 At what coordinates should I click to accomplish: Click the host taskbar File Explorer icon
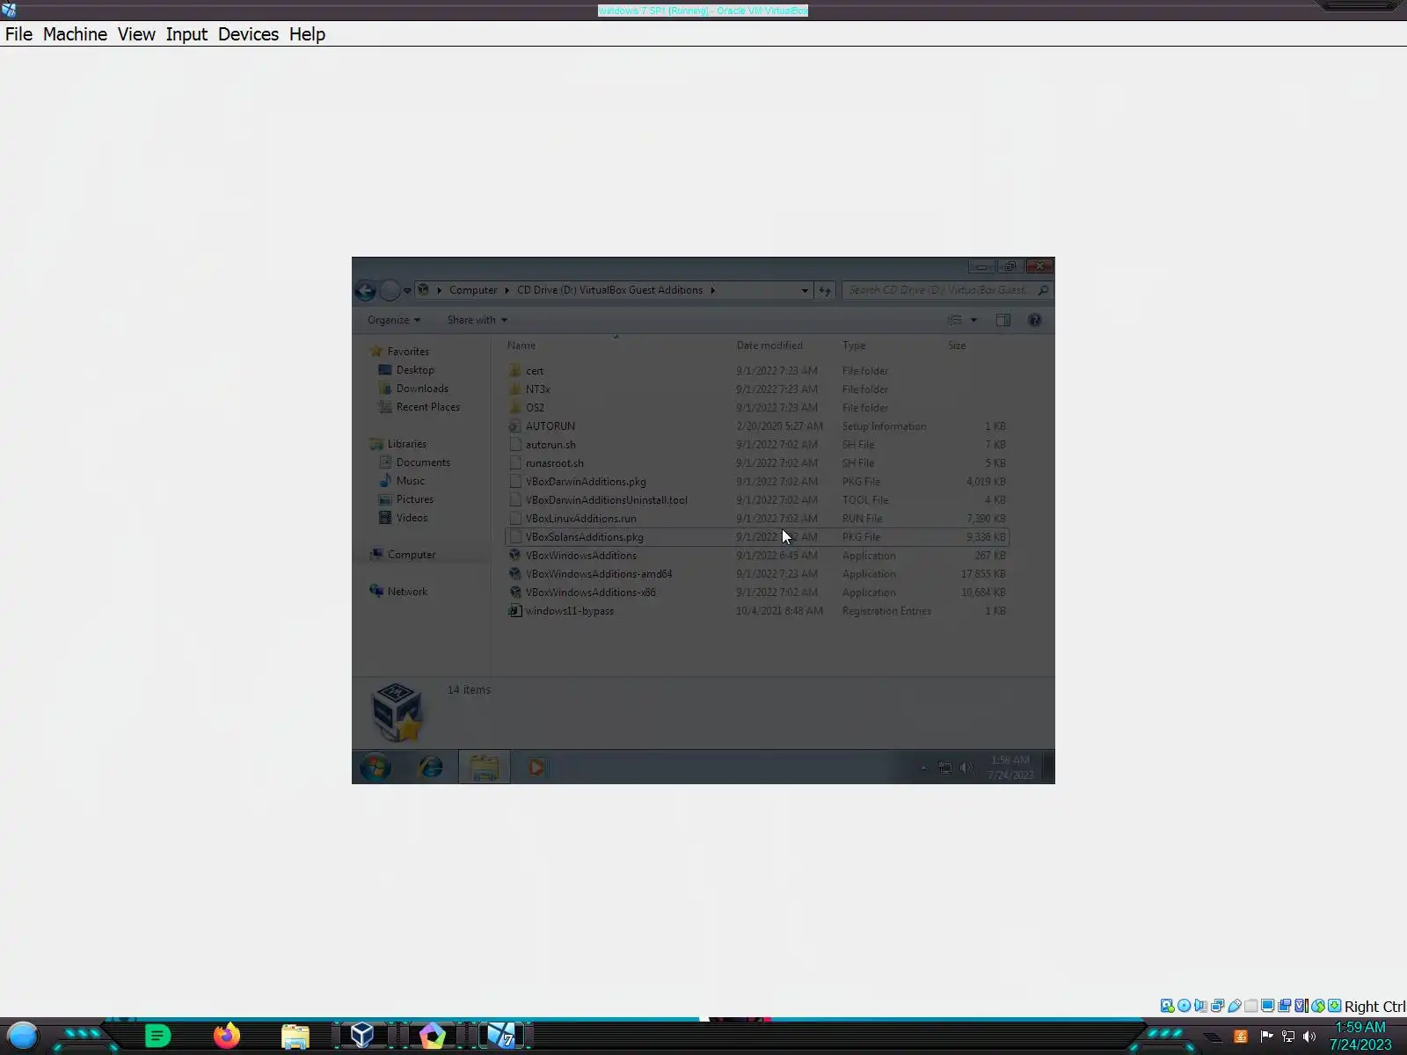point(295,1037)
